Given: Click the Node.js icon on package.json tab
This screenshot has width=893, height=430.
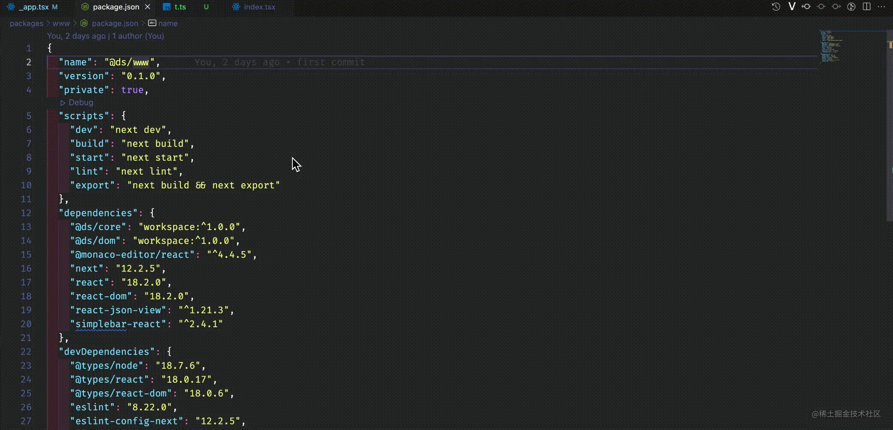Looking at the screenshot, I should pos(85,7).
